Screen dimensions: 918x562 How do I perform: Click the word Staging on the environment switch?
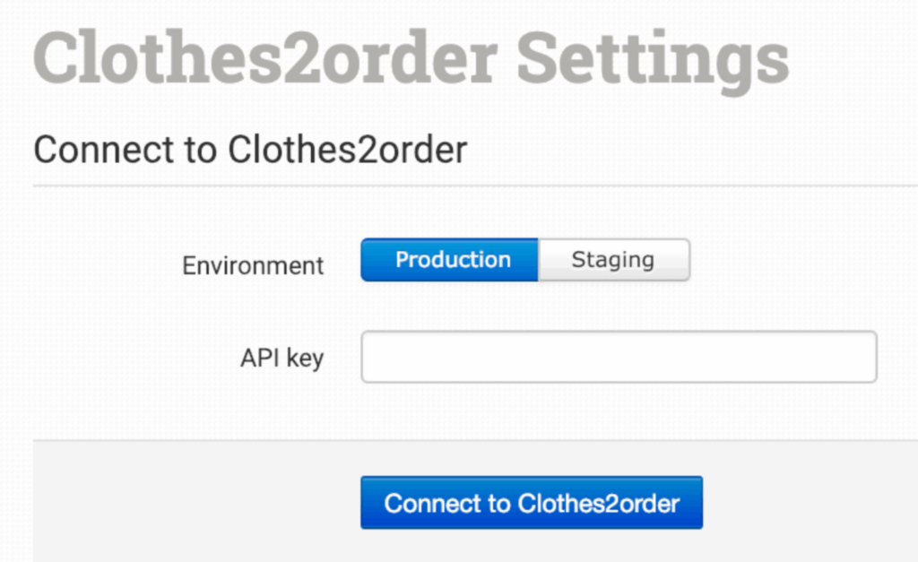[x=613, y=260]
